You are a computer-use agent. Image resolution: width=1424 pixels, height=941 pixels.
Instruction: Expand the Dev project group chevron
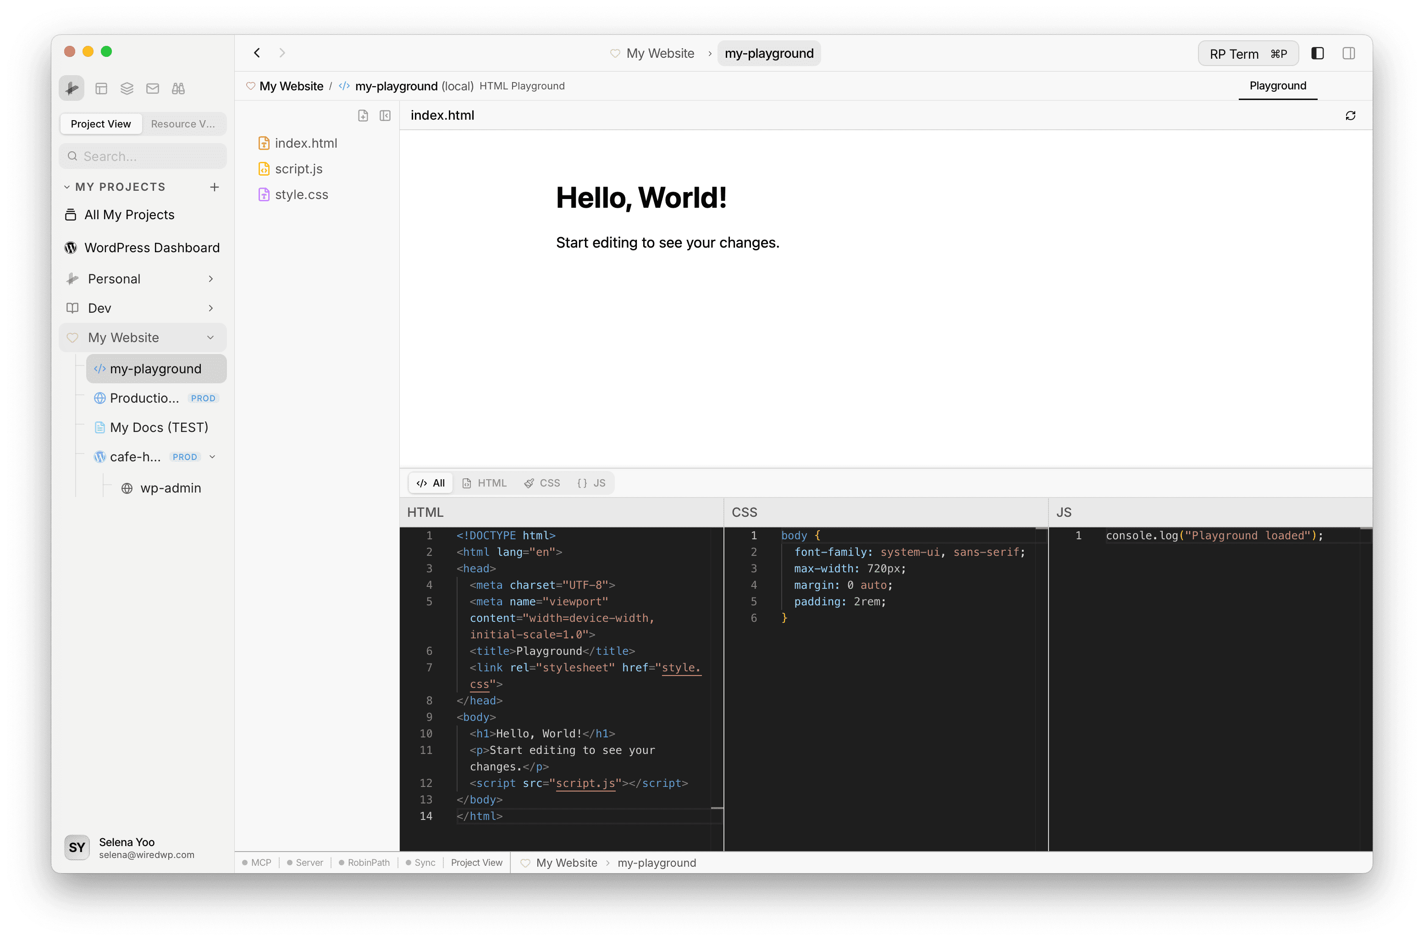coord(210,308)
